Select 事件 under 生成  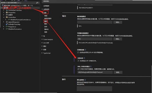(46, 24)
